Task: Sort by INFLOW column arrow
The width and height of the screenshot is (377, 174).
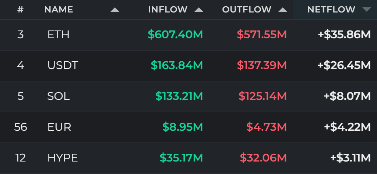Action: pyautogui.click(x=199, y=10)
